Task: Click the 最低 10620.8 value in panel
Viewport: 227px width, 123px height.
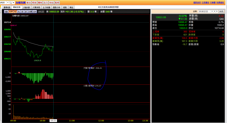Action: coord(183,28)
